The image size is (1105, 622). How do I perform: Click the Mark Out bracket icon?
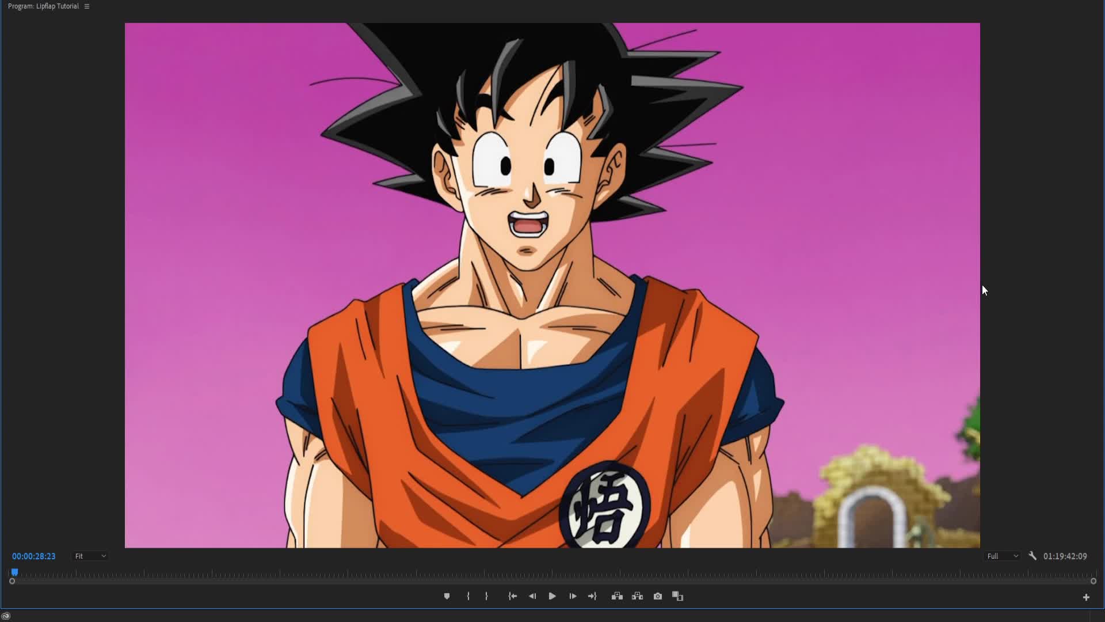487,596
